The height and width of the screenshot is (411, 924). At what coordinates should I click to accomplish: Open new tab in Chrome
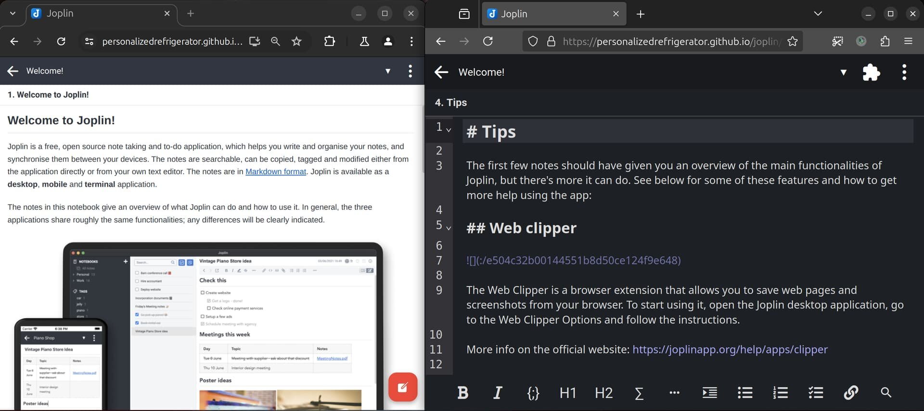coord(191,13)
